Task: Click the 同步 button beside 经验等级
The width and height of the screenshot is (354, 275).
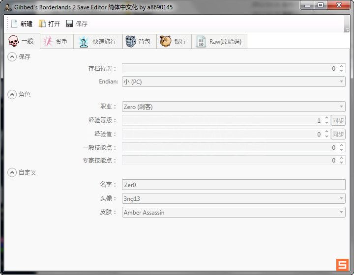Action: tap(338, 120)
